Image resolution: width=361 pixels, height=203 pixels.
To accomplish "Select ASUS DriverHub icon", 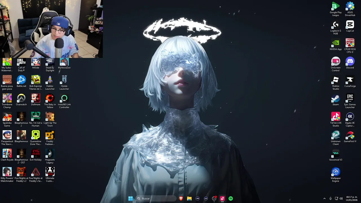I will [350, 9].
